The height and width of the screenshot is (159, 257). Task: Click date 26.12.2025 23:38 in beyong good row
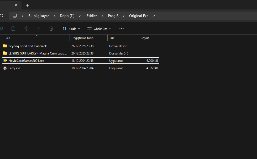[82, 46]
